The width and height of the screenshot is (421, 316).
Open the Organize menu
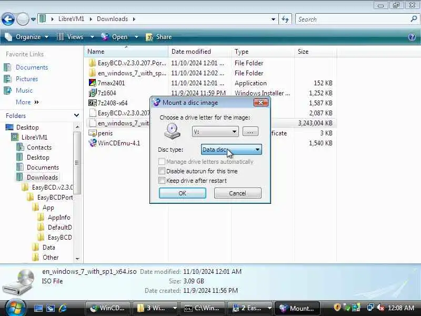pyautogui.click(x=27, y=37)
